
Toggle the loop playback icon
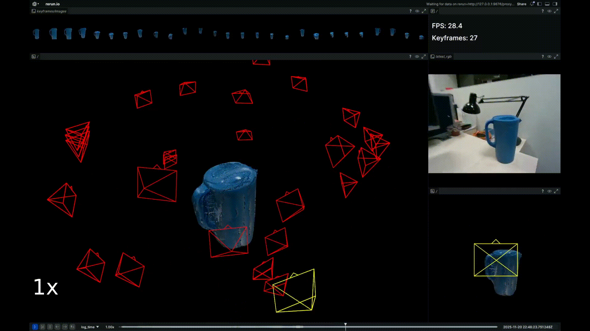tap(72, 327)
